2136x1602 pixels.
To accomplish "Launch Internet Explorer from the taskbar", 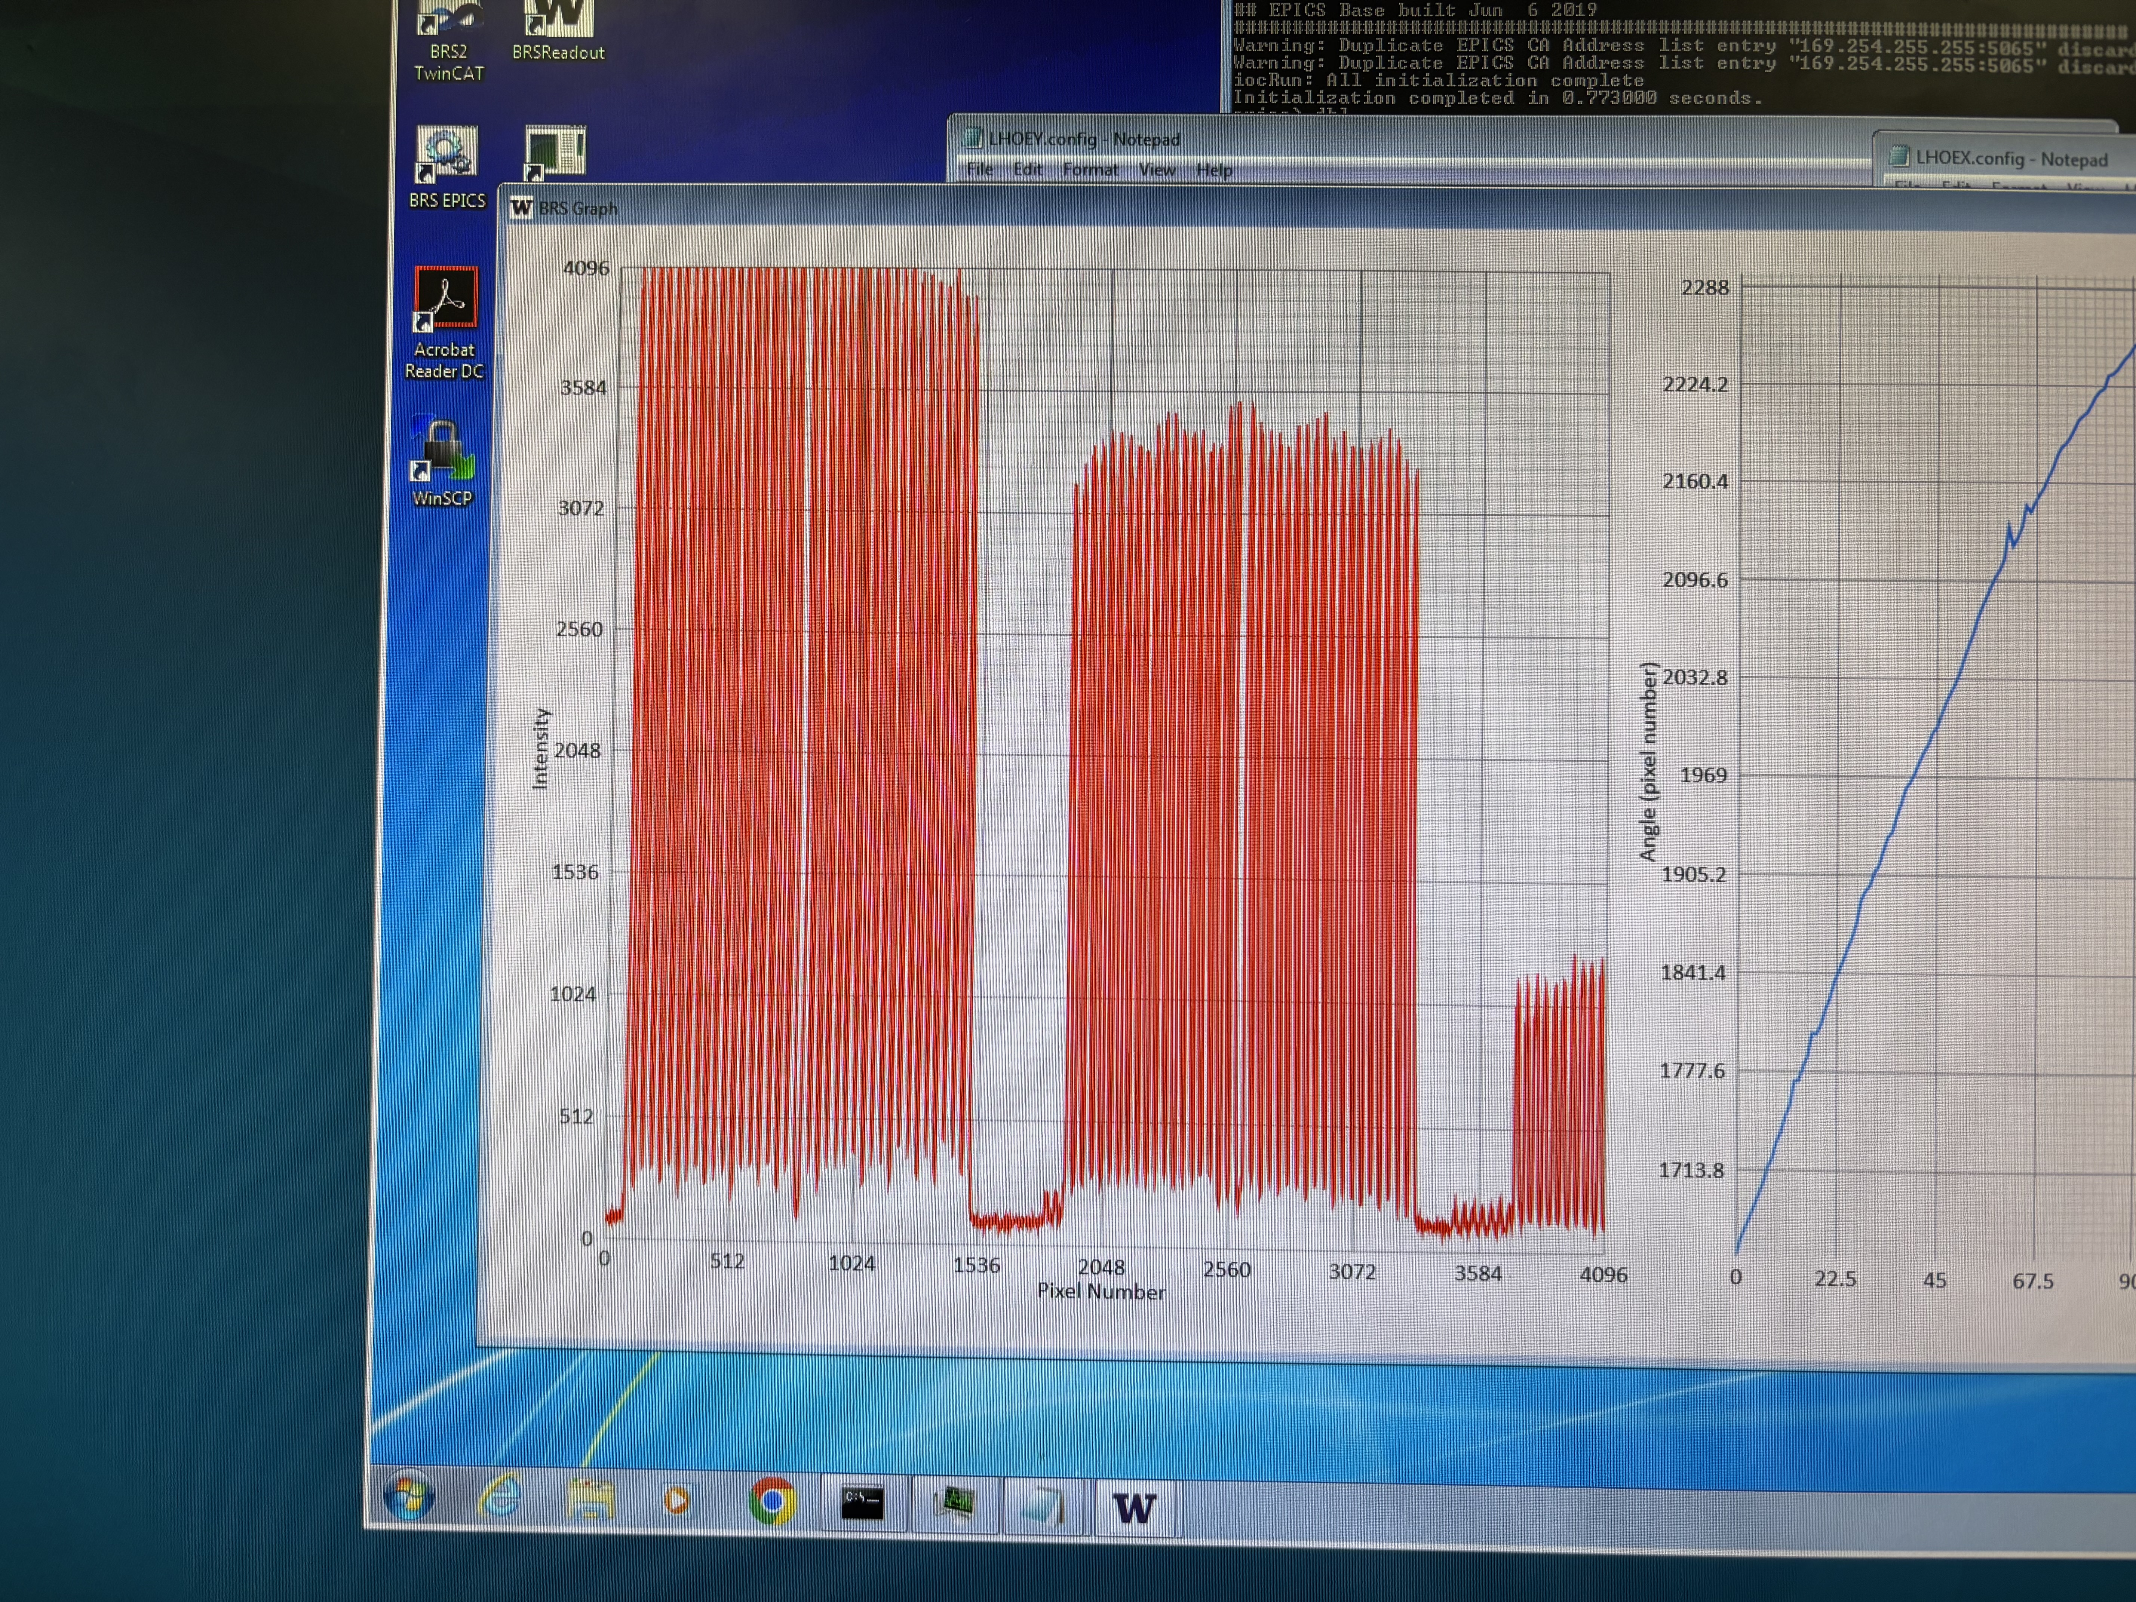I will point(500,1498).
